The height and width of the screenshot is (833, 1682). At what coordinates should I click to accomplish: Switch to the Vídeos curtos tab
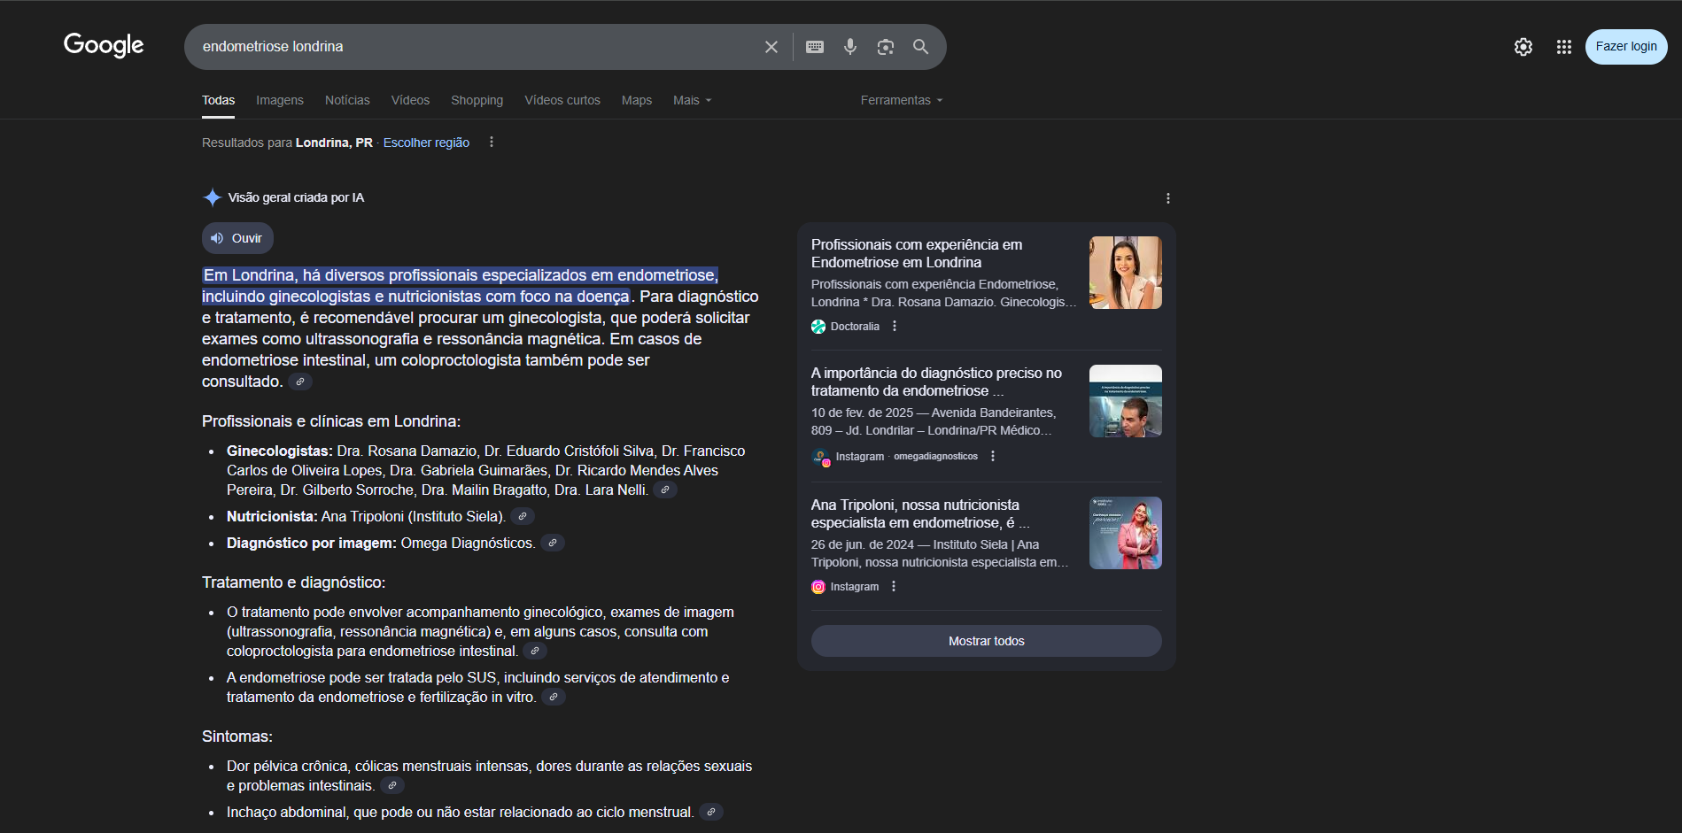(x=562, y=100)
